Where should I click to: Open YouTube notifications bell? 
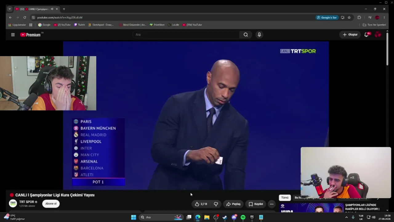366,35
